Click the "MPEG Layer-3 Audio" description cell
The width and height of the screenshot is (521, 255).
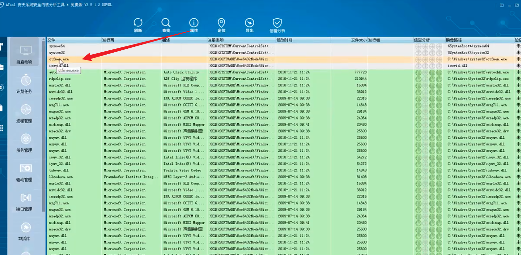coord(184,177)
